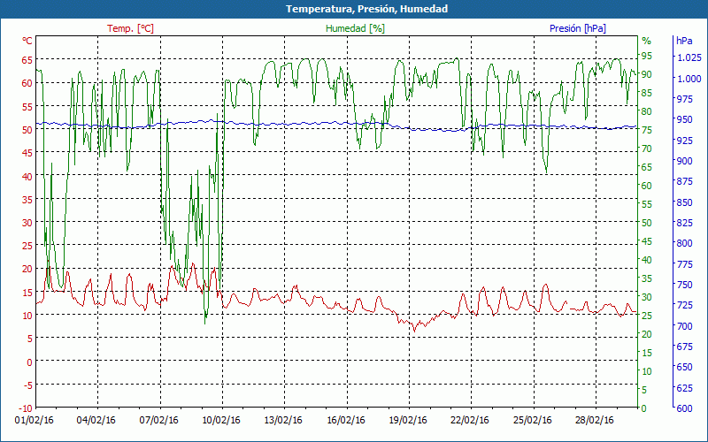Viewport: 708px width, 442px height.
Task: Click the 950 value on pressure axis
Action: [684, 119]
